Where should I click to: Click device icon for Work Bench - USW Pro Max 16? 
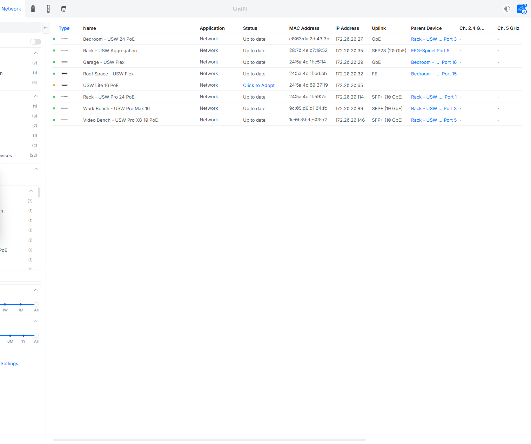click(x=64, y=108)
